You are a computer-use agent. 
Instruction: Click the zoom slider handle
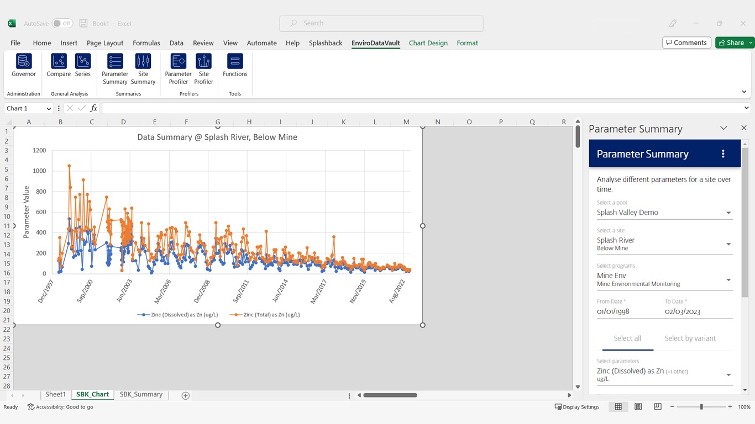(701, 407)
